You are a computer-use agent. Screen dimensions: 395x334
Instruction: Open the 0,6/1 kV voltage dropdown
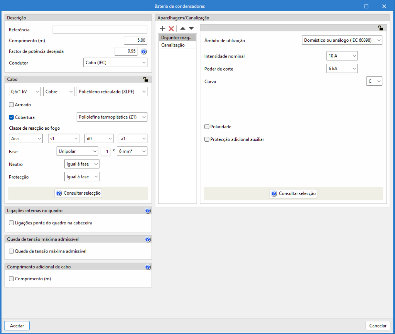25,92
